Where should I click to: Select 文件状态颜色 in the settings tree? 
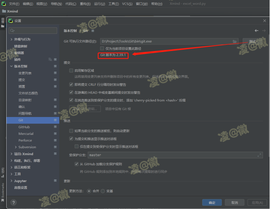[x=28, y=93]
